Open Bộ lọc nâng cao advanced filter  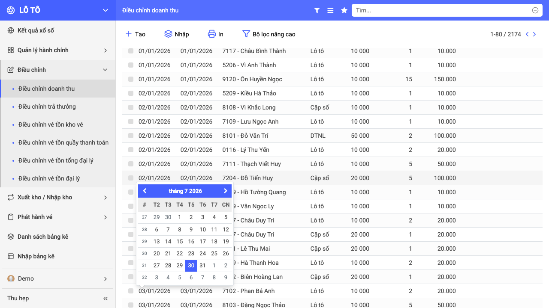[x=269, y=34]
